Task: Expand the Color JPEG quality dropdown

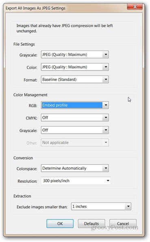Action: [x=75, y=67]
